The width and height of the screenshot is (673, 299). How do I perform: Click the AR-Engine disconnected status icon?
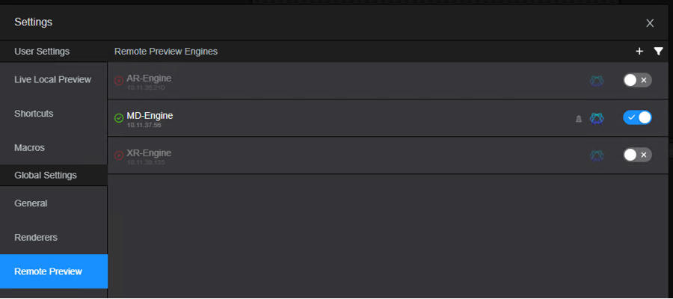coord(119,80)
